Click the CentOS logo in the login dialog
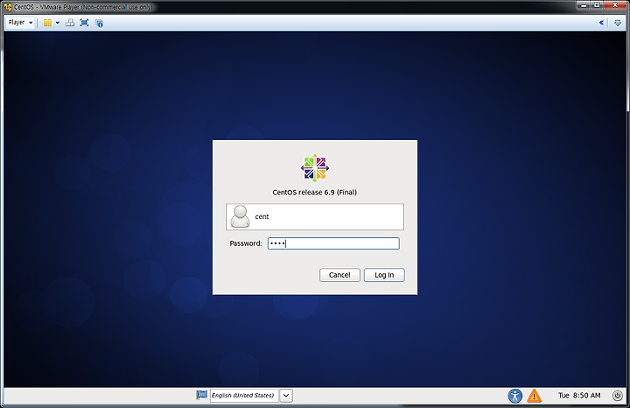 pyautogui.click(x=315, y=167)
